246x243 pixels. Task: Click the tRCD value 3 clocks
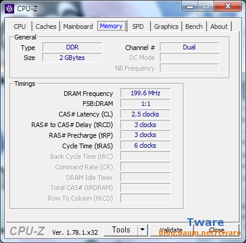[x=146, y=125]
